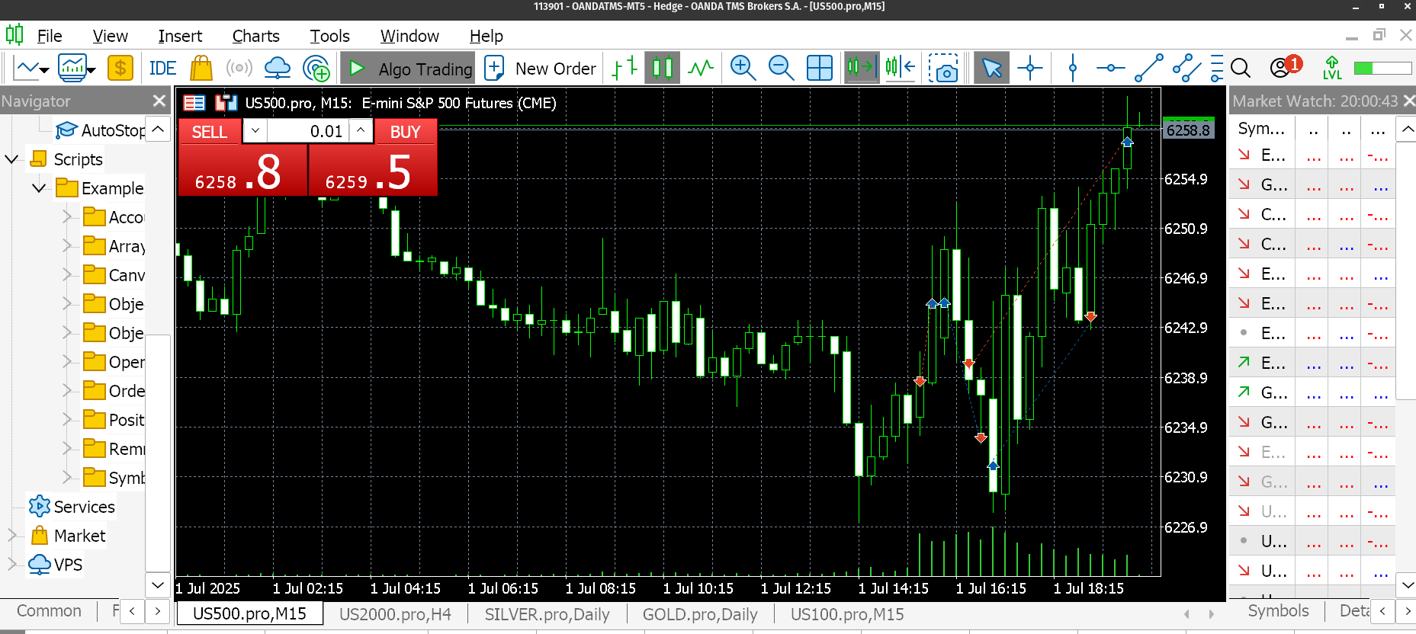Toggle chart auto scroll
The height and width of the screenshot is (634, 1416).
tap(862, 69)
